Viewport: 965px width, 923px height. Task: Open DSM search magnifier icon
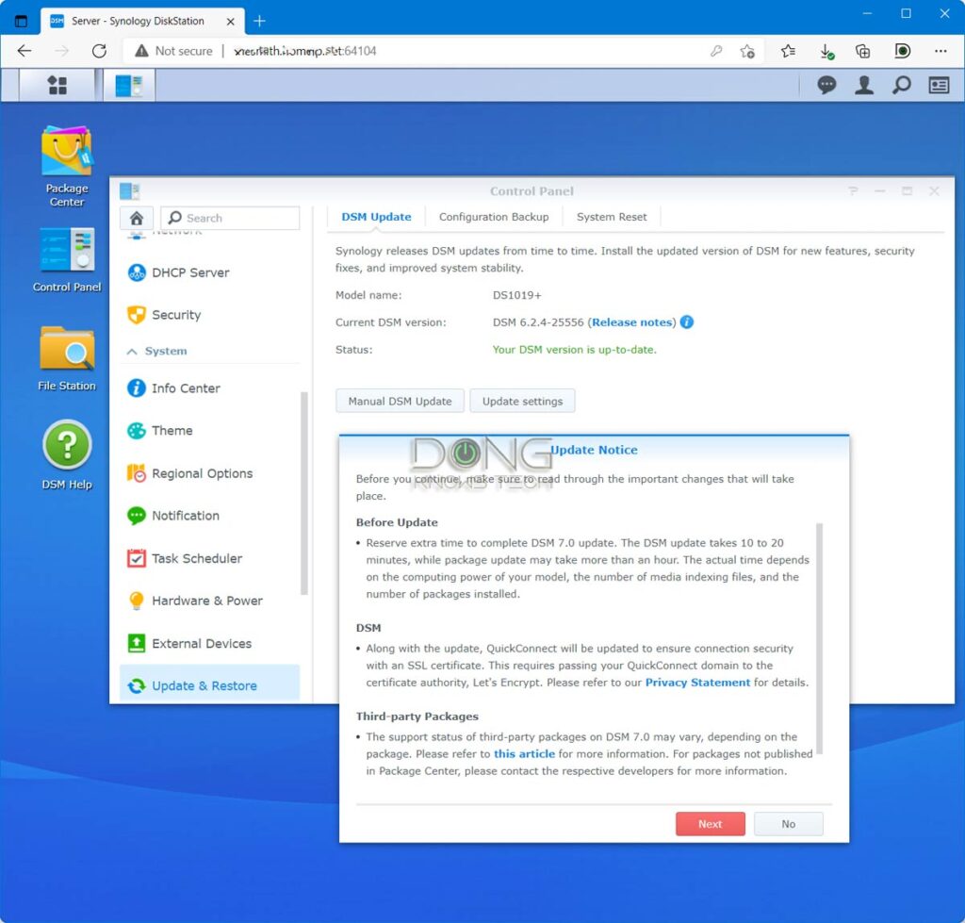901,85
